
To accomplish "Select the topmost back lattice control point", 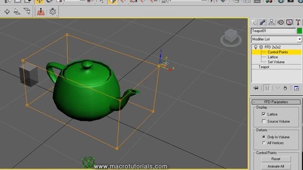I will (67, 34).
